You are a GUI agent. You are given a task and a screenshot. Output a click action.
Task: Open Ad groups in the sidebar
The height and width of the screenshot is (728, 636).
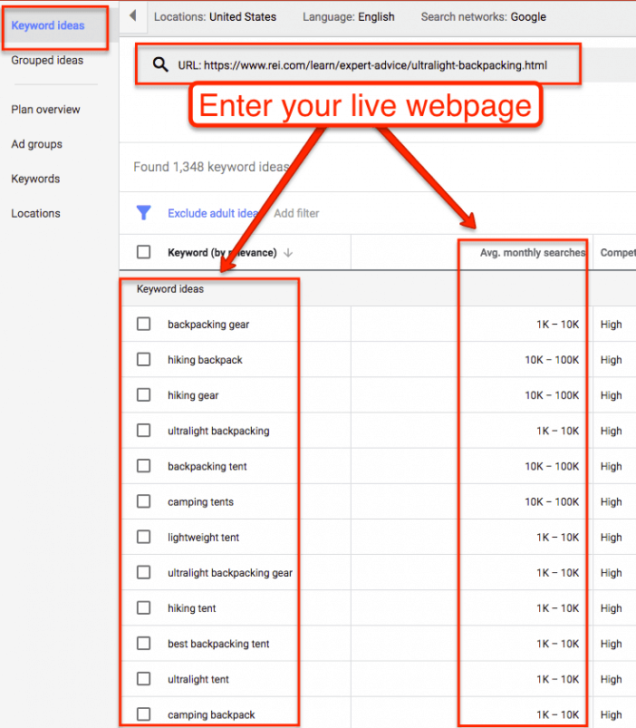pos(36,144)
